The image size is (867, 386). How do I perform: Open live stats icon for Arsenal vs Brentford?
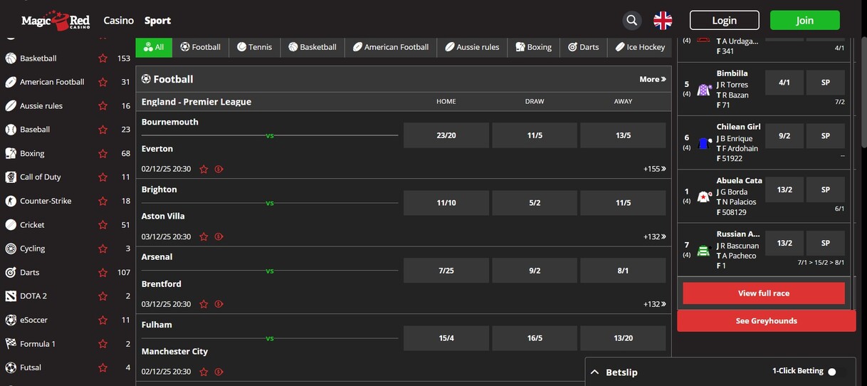pyautogui.click(x=219, y=304)
